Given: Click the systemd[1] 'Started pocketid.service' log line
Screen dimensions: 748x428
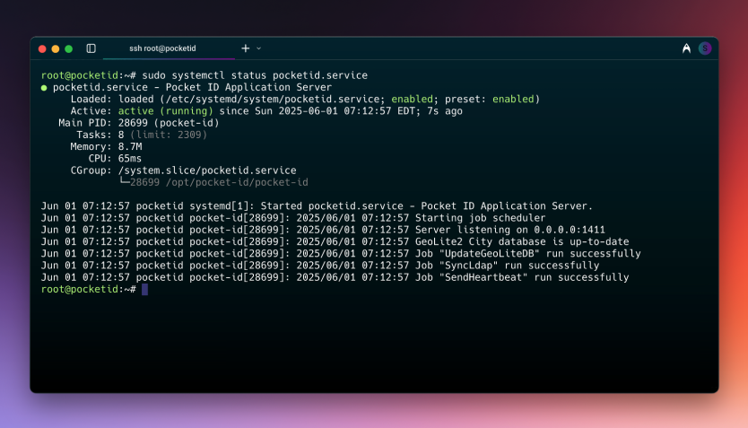Looking at the screenshot, I should [317, 206].
